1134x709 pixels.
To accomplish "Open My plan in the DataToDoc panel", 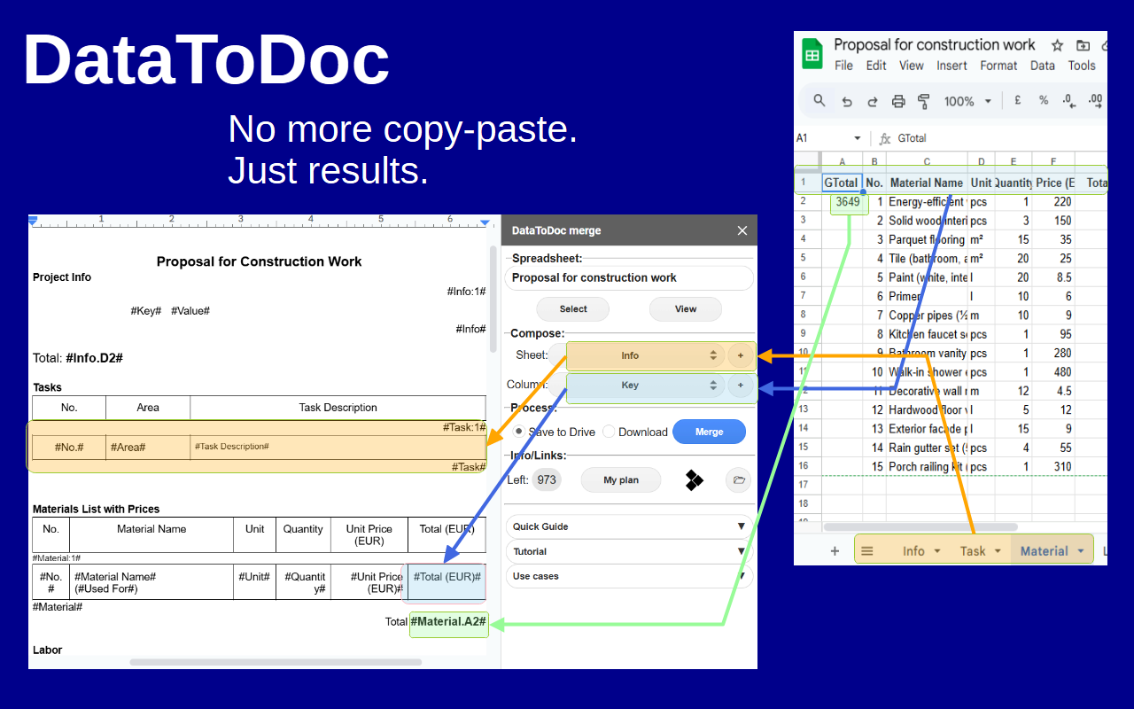I will (x=620, y=479).
